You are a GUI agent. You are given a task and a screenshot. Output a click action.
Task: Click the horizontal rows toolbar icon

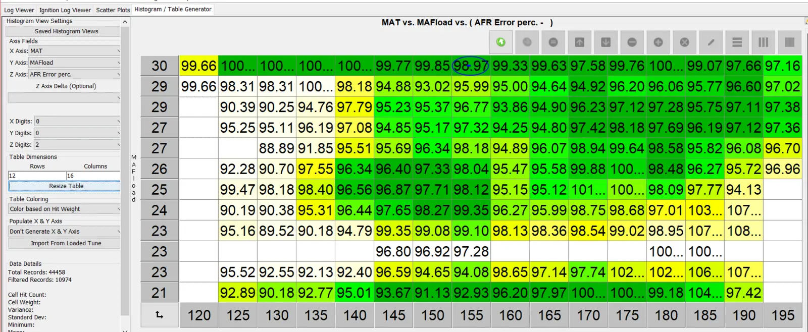737,42
